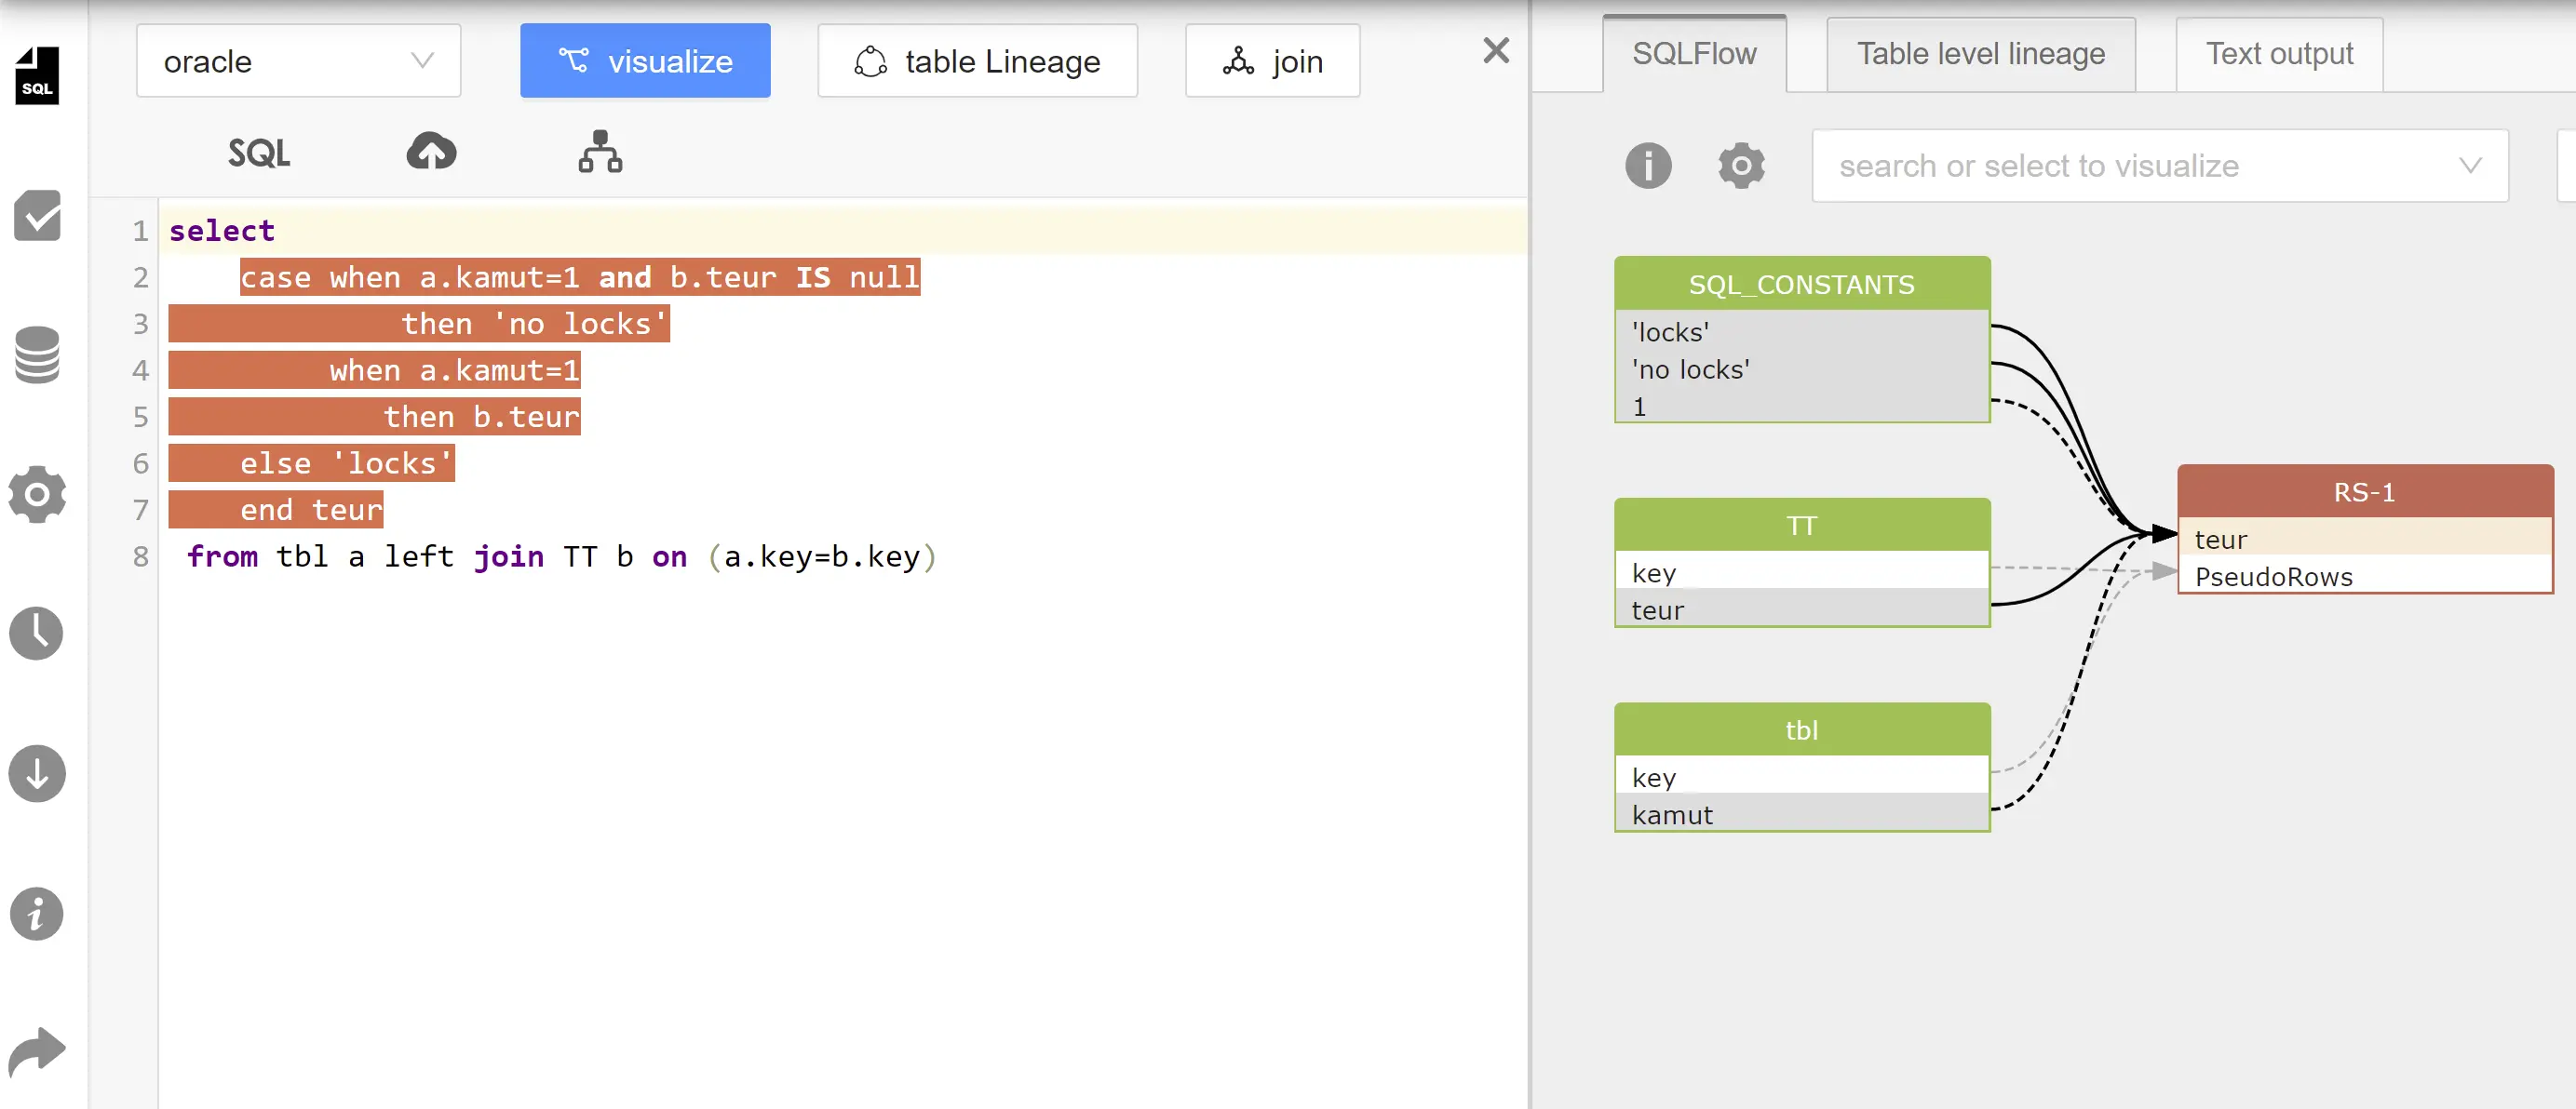Click the end teur line
Screen dimensions: 2576x1109
(x=311, y=510)
